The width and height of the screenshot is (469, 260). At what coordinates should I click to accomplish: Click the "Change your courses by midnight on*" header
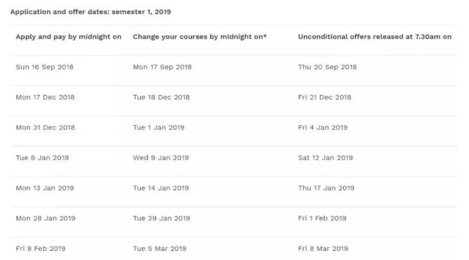tap(200, 37)
